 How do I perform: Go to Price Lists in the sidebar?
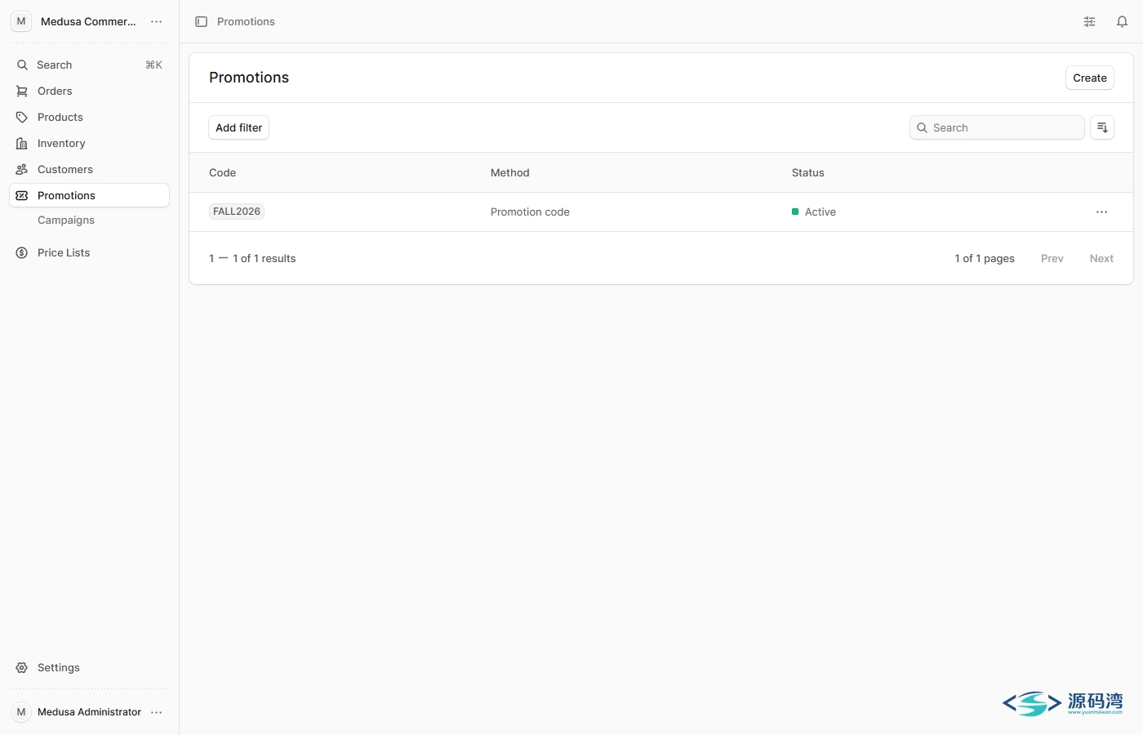pyautogui.click(x=89, y=253)
